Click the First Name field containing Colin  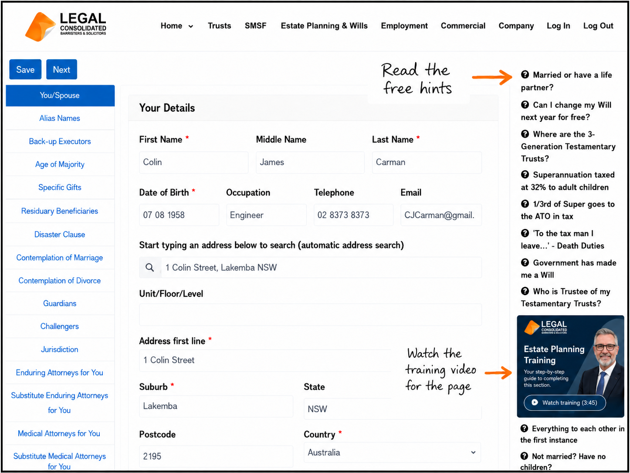tap(193, 162)
